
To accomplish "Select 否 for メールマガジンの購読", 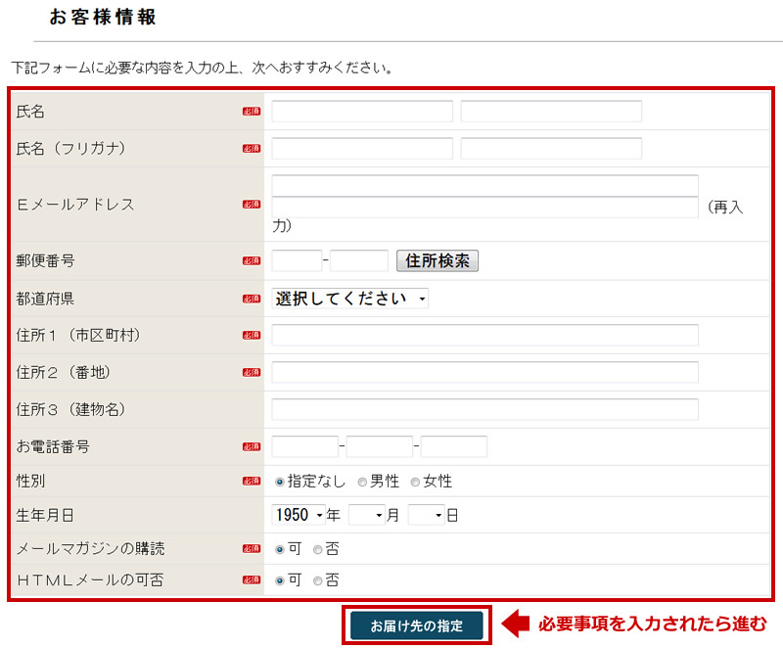I will pyautogui.click(x=317, y=549).
